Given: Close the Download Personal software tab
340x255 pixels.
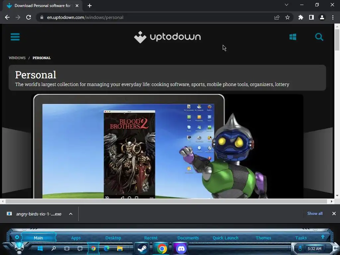Looking at the screenshot, I should [x=77, y=6].
